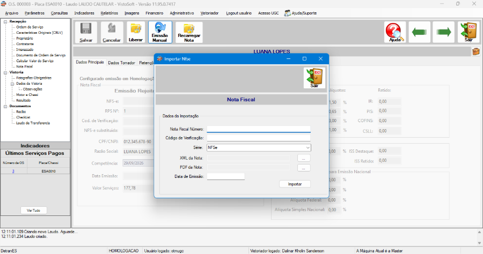Open OS number 3 link
The height and width of the screenshot is (254, 483).
[13, 171]
